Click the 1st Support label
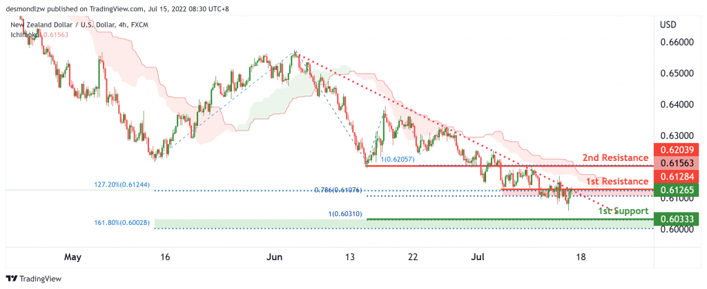Image resolution: width=707 pixels, height=289 pixels. click(x=623, y=211)
